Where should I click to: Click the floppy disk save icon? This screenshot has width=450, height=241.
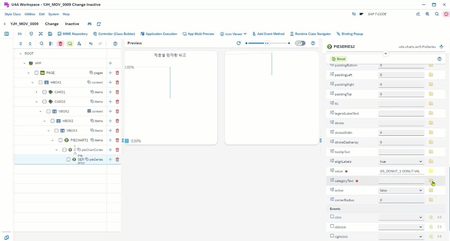click(50, 34)
